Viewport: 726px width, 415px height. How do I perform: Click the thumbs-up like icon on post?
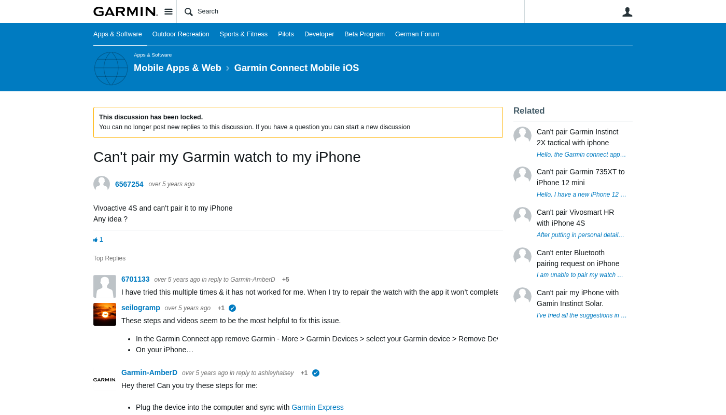point(95,240)
